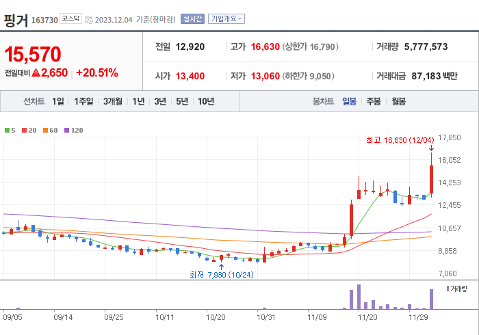Viewport: 479px width, 335px height.
Task: Open the 기업개요 dropdown
Action: point(226,19)
